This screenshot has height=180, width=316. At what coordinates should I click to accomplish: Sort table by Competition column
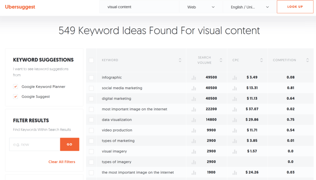click(x=308, y=60)
